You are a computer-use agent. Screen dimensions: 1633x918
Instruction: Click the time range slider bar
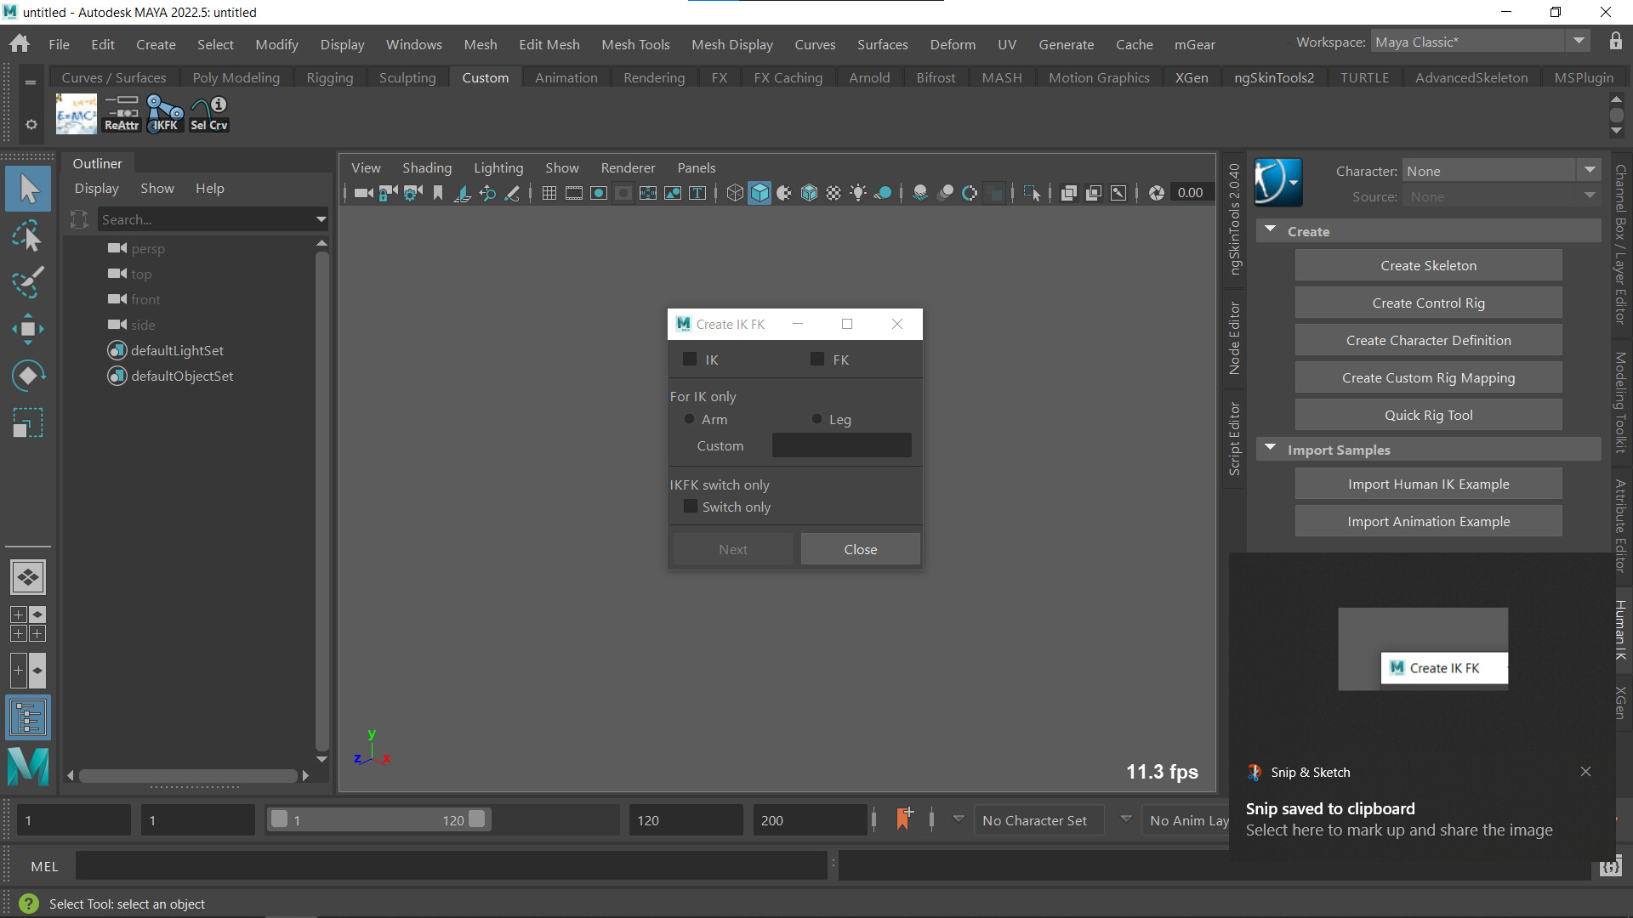[378, 820]
